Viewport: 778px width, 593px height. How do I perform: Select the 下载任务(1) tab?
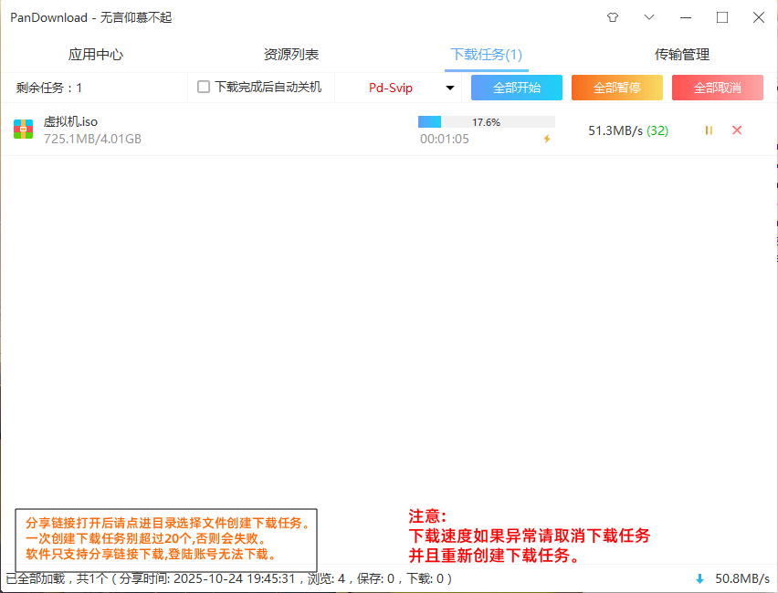pos(486,55)
